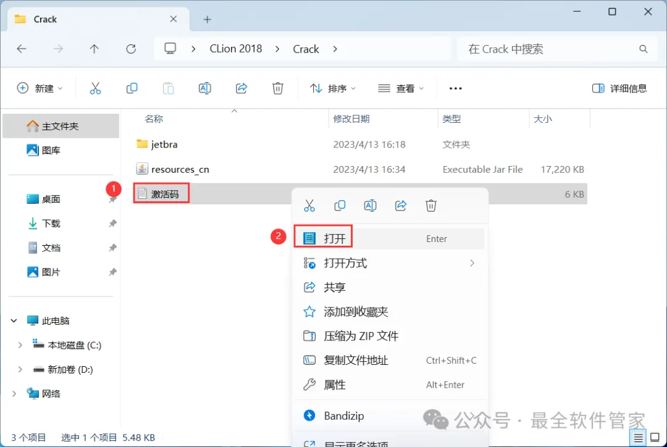Open the 排序 sort dropdown

tap(333, 88)
